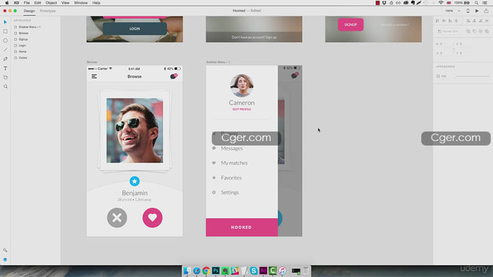
Task: Select the Line tool
Action: 6,50
